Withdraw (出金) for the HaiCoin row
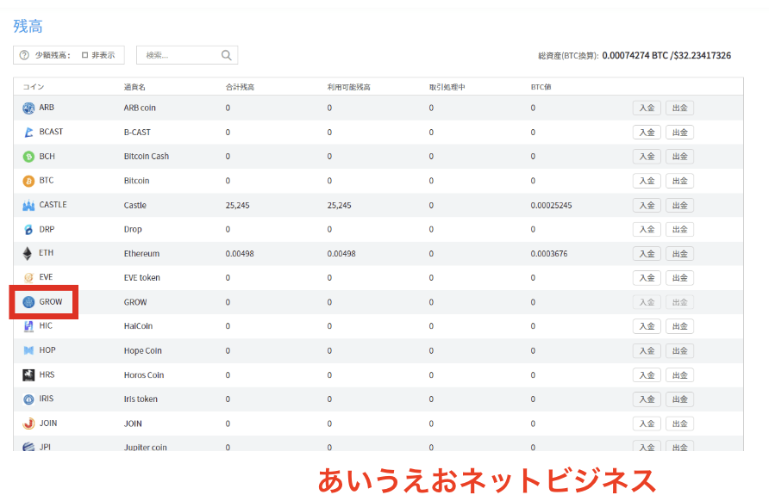Image resolution: width=769 pixels, height=501 pixels. point(679,326)
